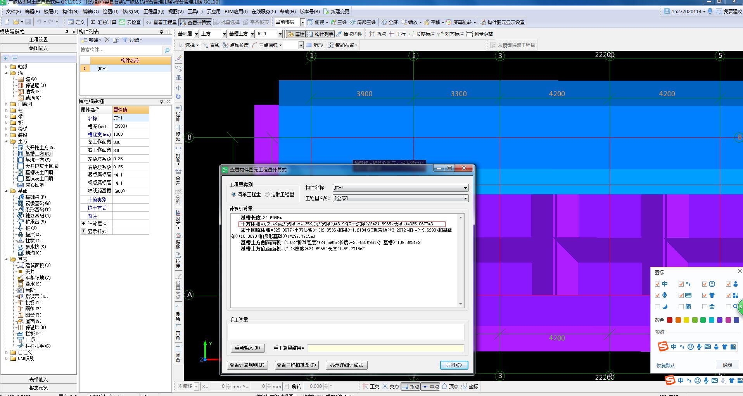This screenshot has width=743, height=396.
Task: Click the 全屏 fullscreen tool
Action: (390, 22)
